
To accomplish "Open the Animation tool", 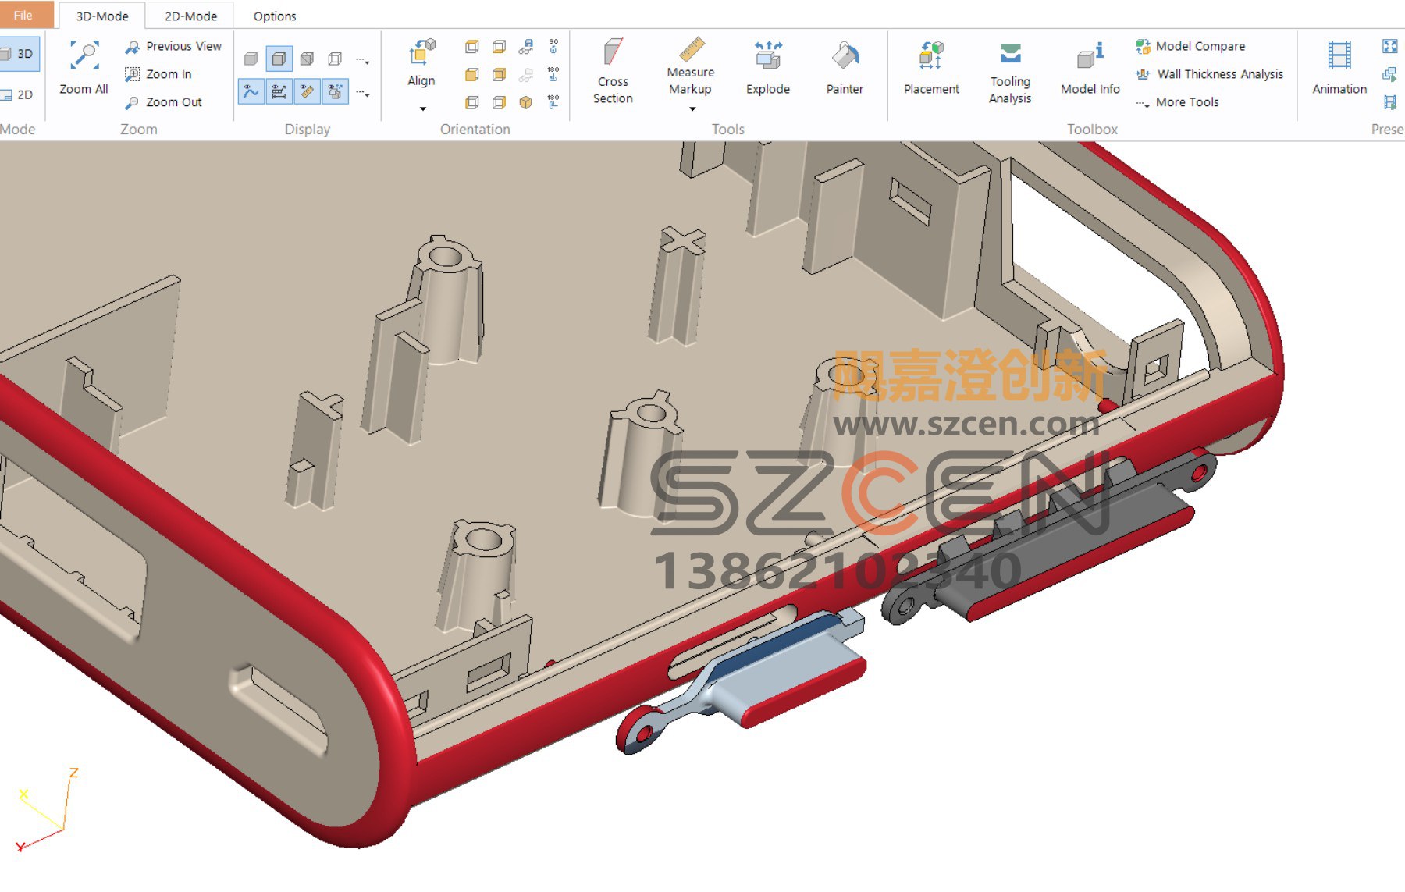I will pyautogui.click(x=1339, y=69).
